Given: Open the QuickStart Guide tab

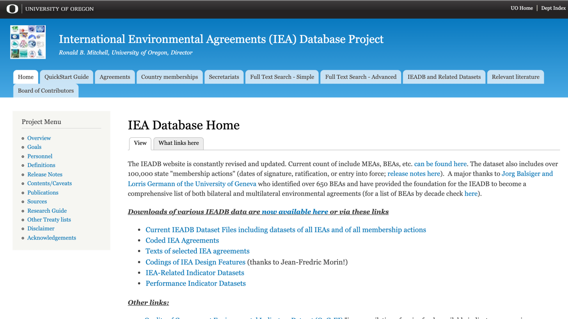Looking at the screenshot, I should (67, 77).
